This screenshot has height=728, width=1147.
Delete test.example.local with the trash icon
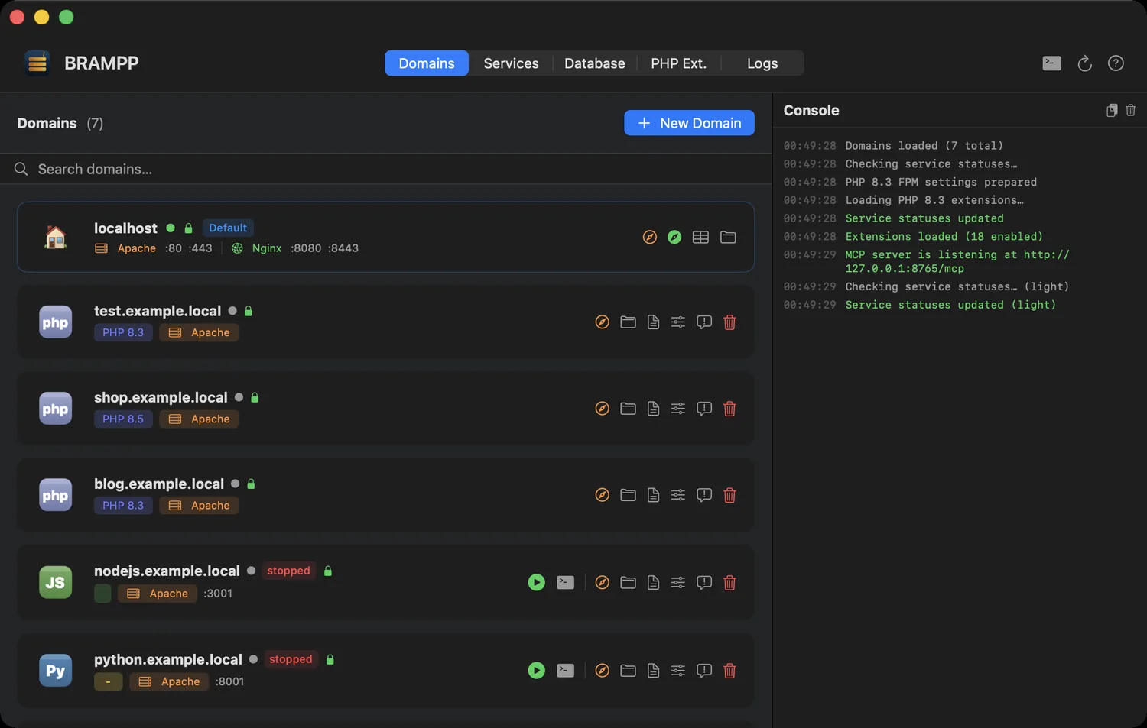(x=729, y=322)
